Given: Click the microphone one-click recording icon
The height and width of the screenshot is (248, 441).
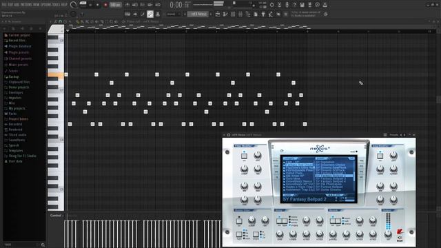Looking at the screenshot, I should 287,5.
